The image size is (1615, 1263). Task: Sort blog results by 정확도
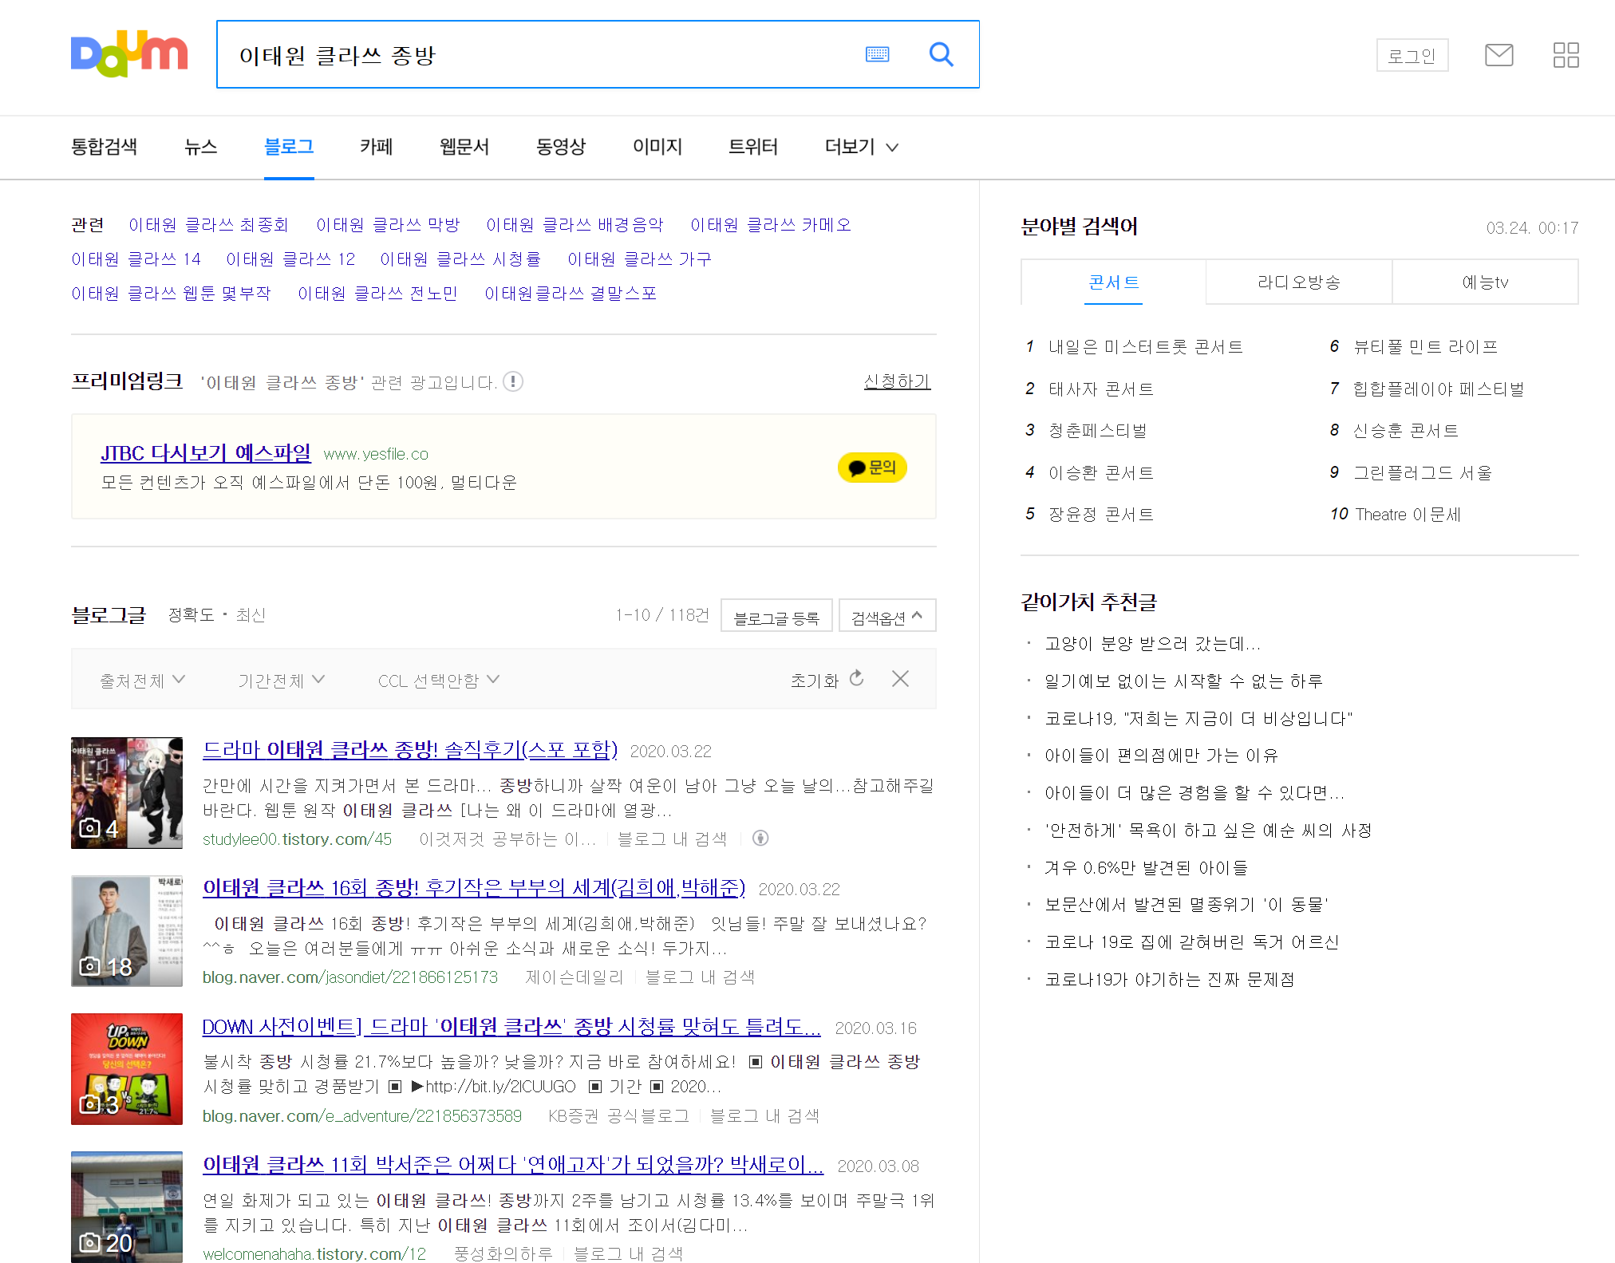pyautogui.click(x=192, y=615)
